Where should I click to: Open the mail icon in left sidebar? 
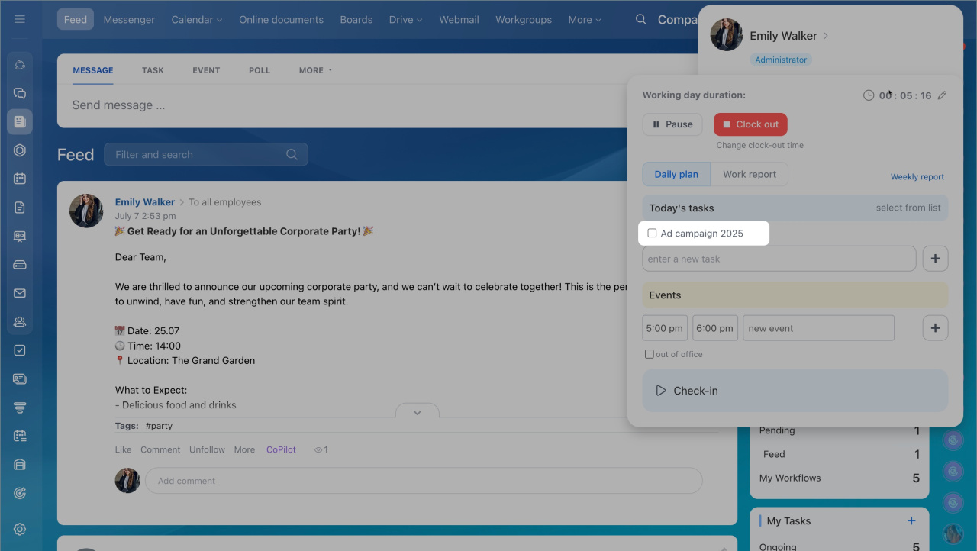click(x=20, y=293)
